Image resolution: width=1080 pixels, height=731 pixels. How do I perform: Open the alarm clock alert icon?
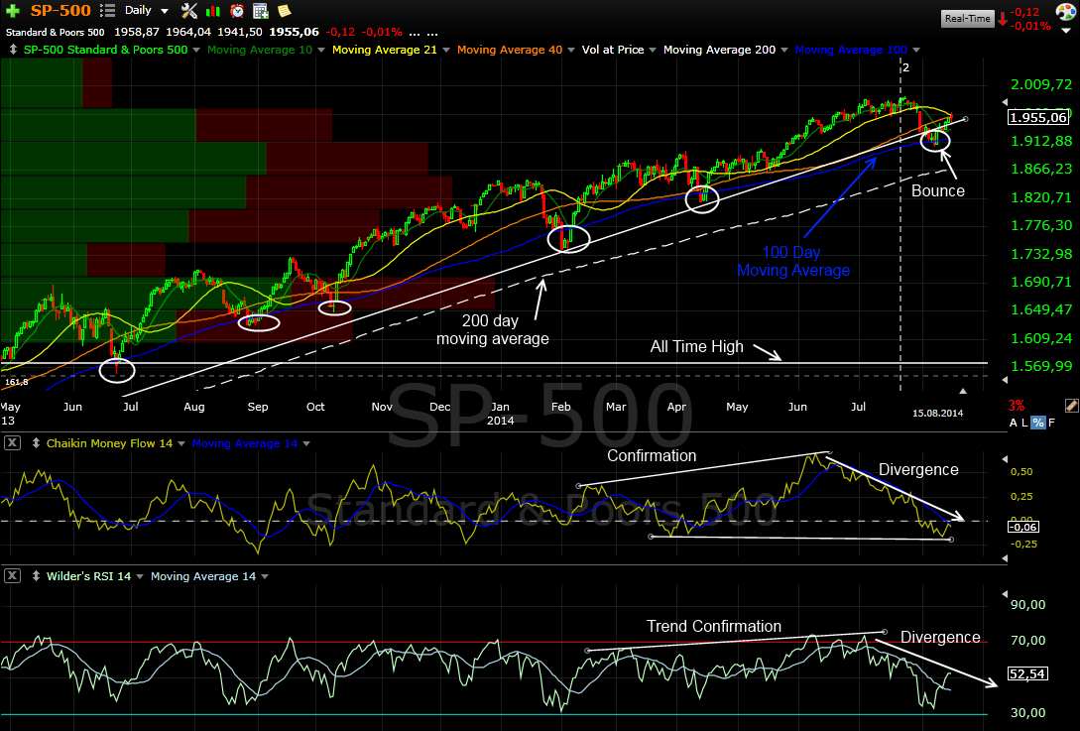[237, 11]
